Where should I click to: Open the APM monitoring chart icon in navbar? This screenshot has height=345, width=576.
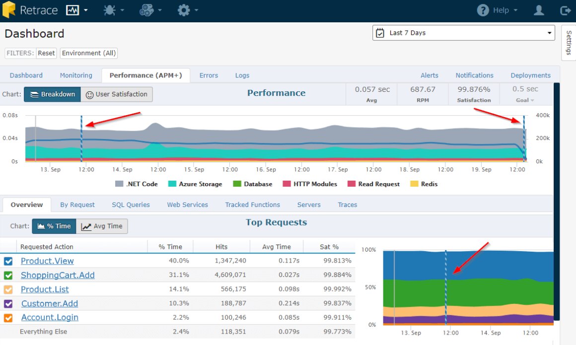(72, 9)
